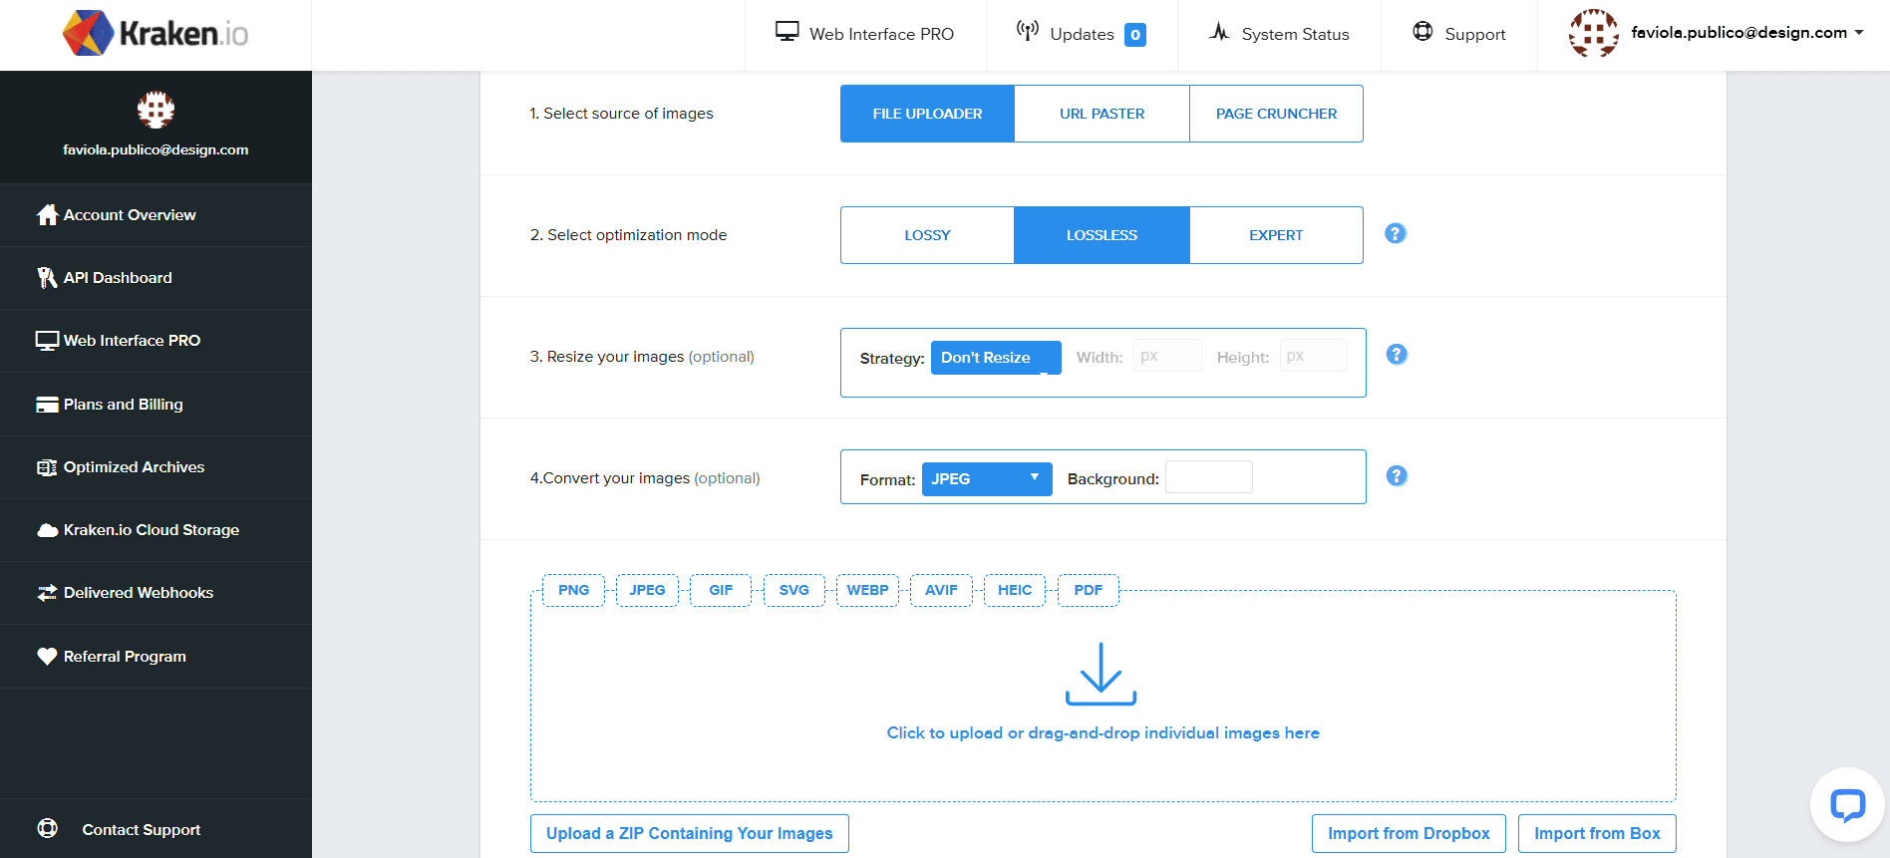Pick a Background color swatch
Screen dimensions: 1890x858
click(1209, 477)
